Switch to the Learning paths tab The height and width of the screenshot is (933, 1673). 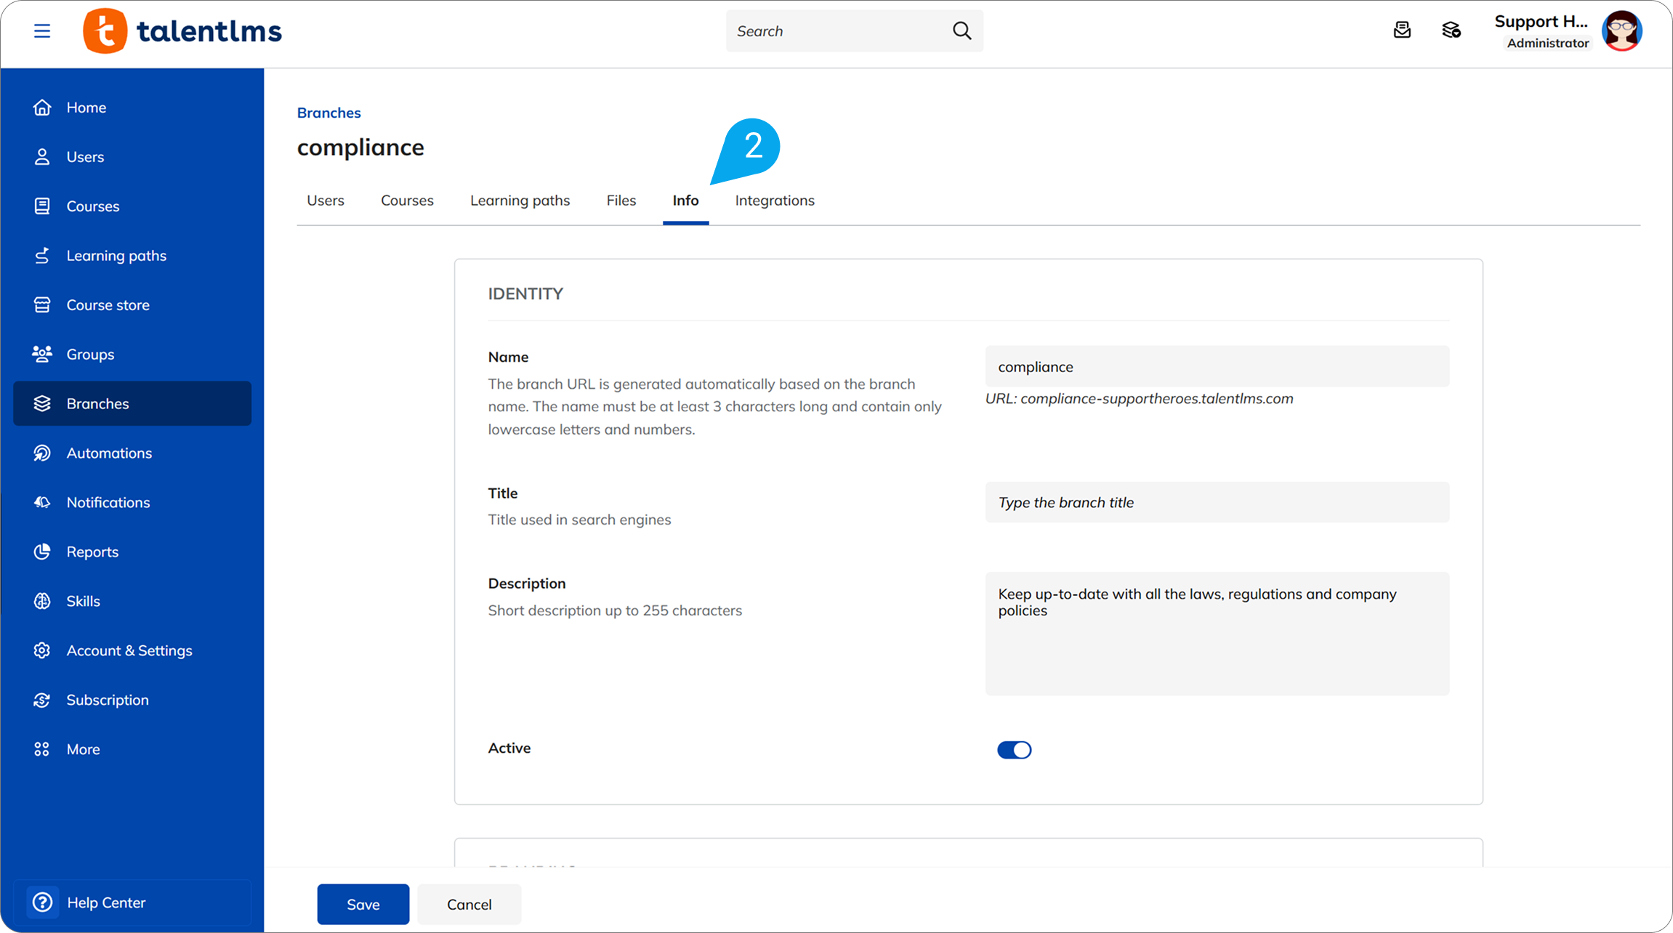pyautogui.click(x=520, y=201)
